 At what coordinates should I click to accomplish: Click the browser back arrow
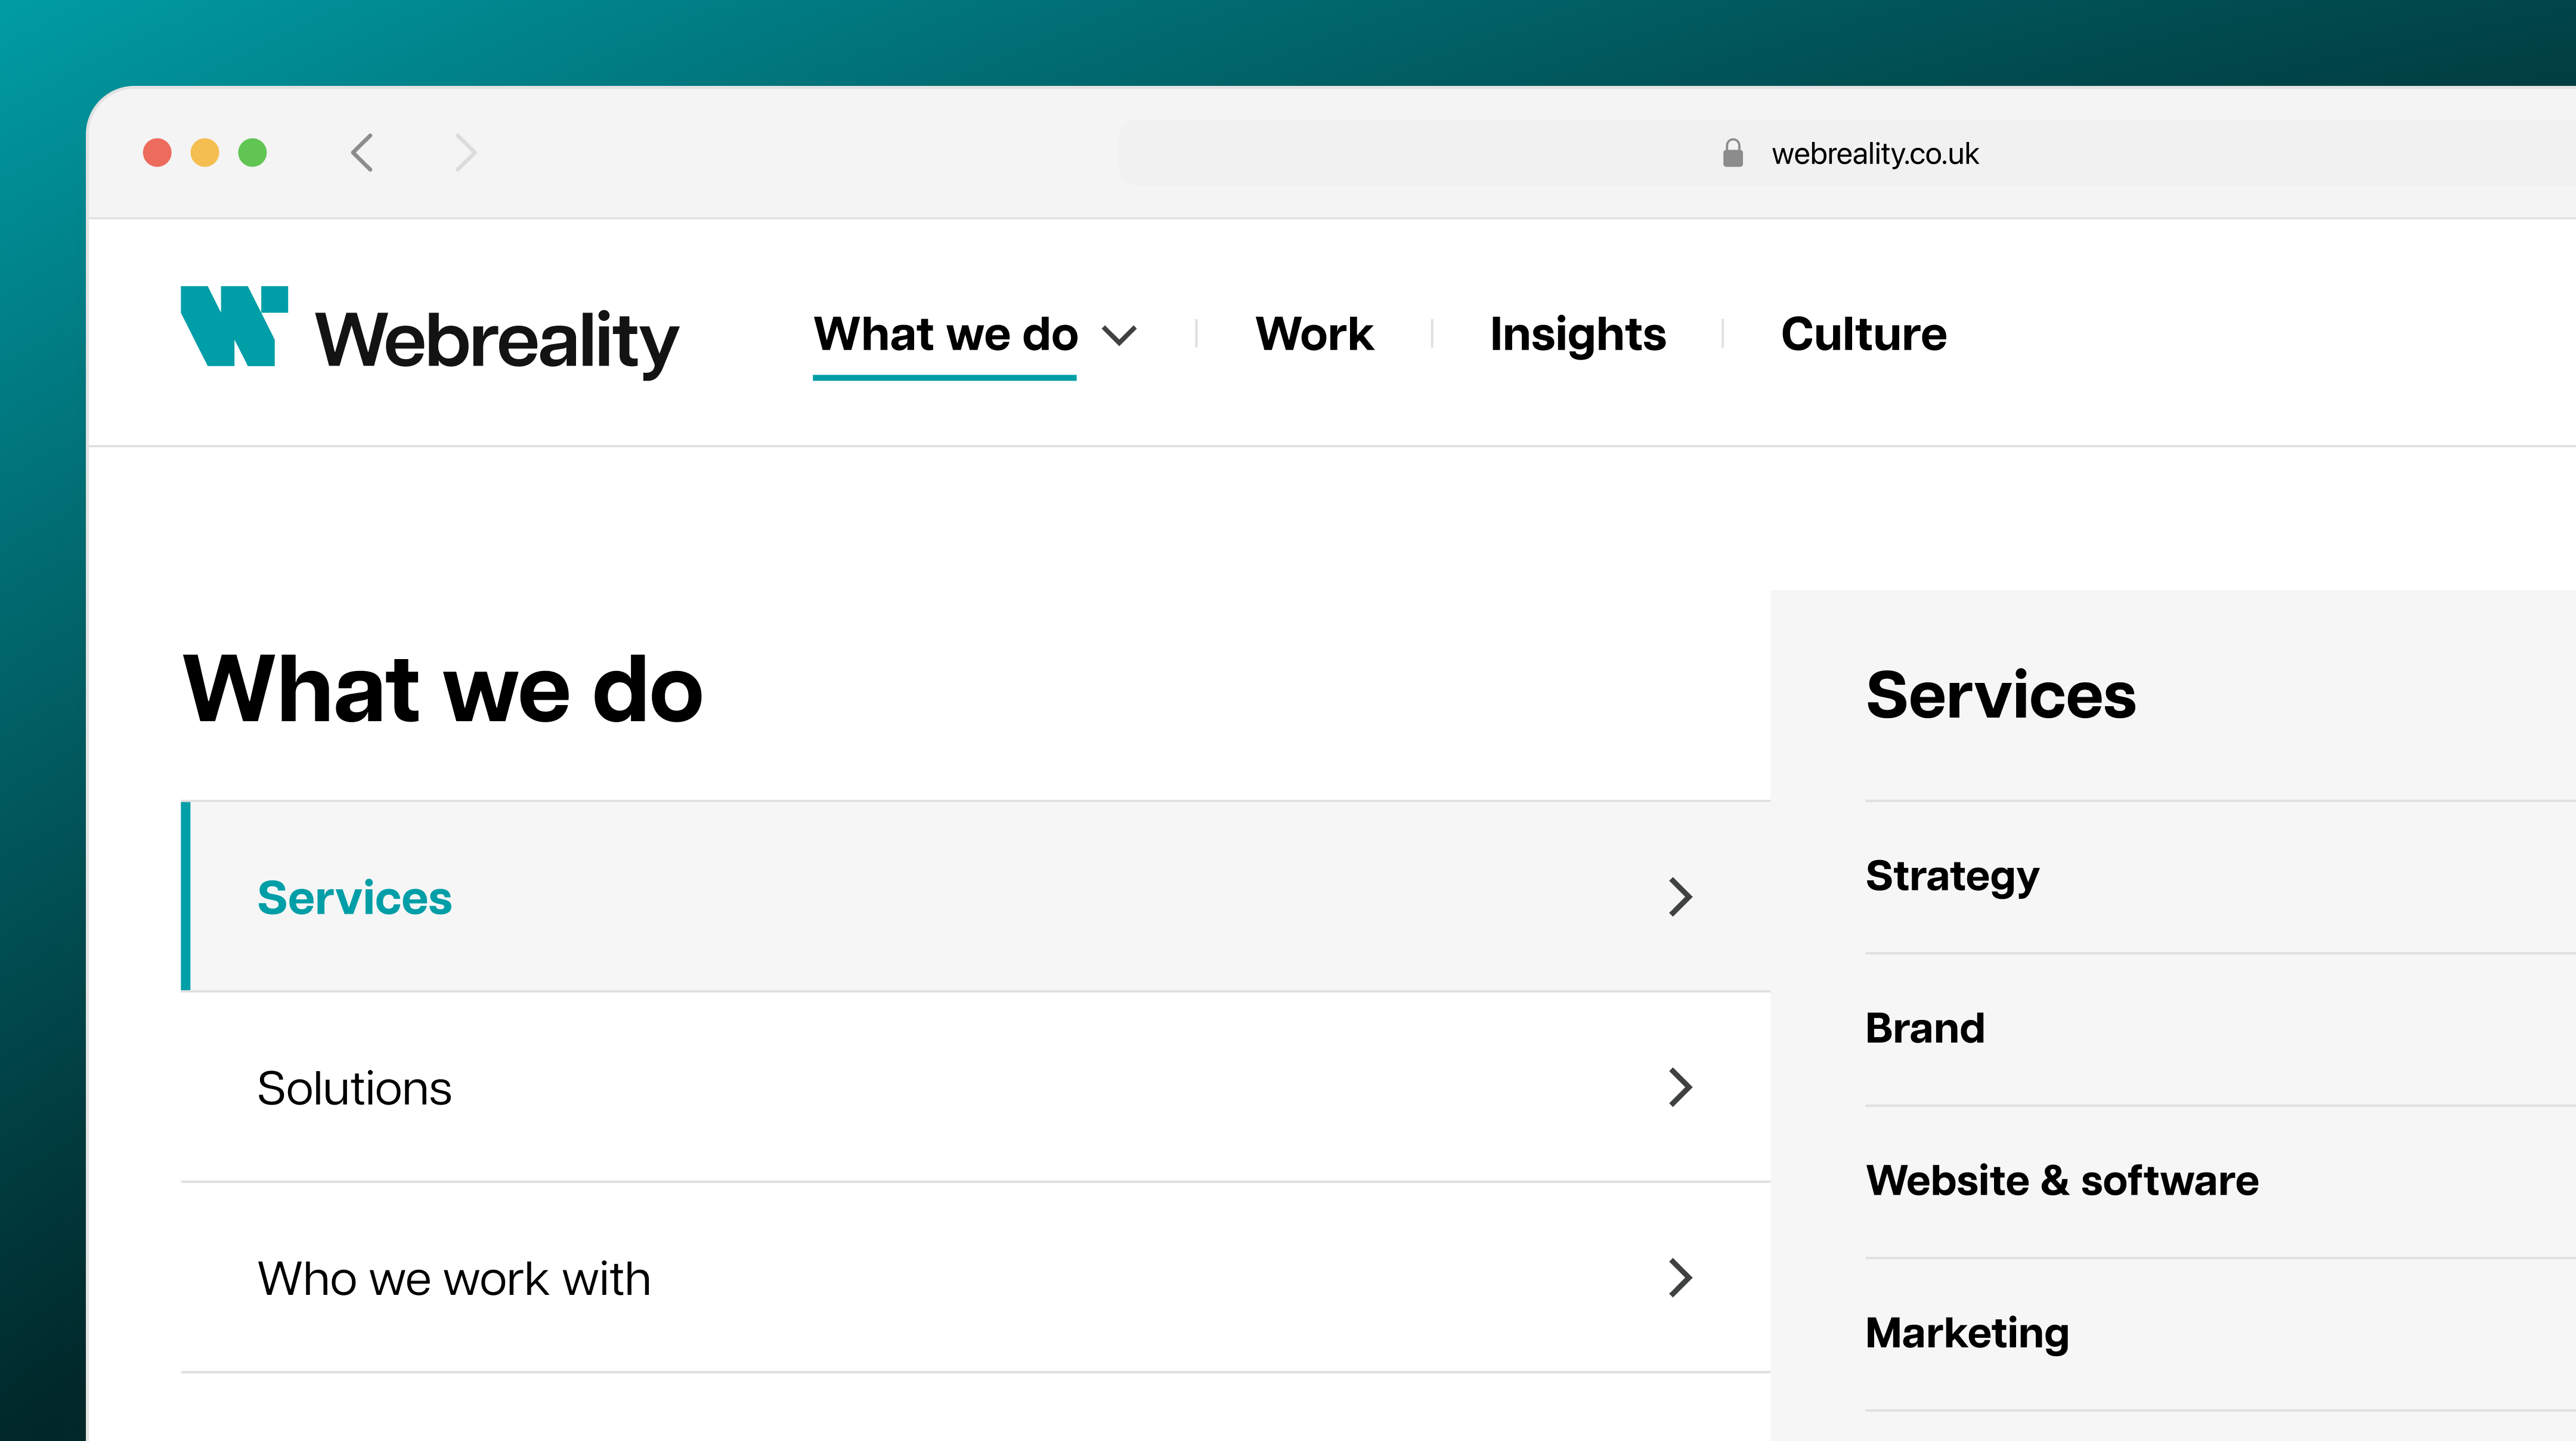point(362,153)
